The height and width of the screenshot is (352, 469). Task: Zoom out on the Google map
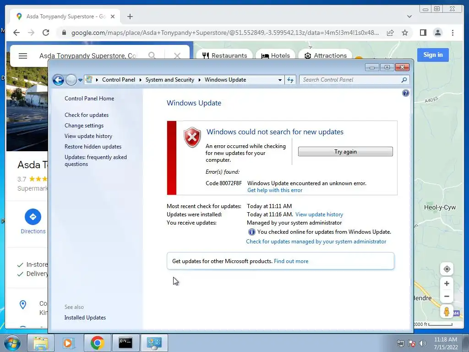coord(447,297)
